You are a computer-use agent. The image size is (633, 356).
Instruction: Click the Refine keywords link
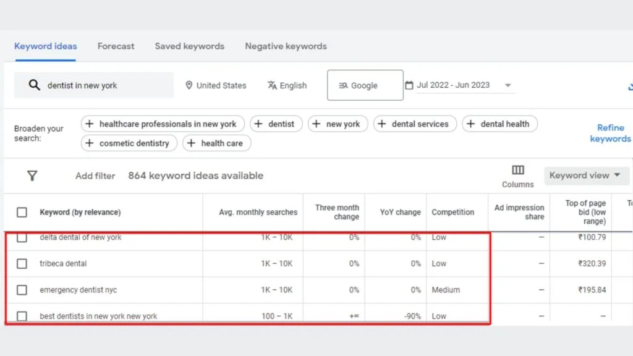coord(610,133)
